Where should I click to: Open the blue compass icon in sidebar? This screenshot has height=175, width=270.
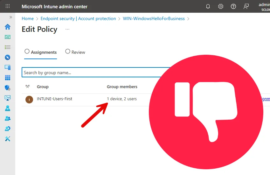(x=8, y=57)
